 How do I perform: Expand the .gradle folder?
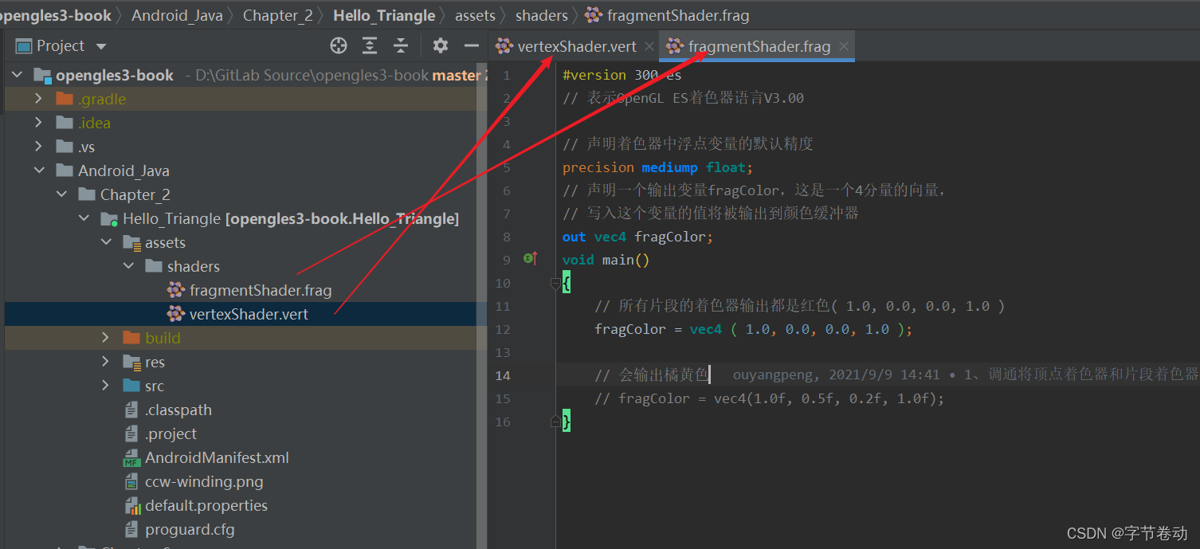click(x=39, y=99)
